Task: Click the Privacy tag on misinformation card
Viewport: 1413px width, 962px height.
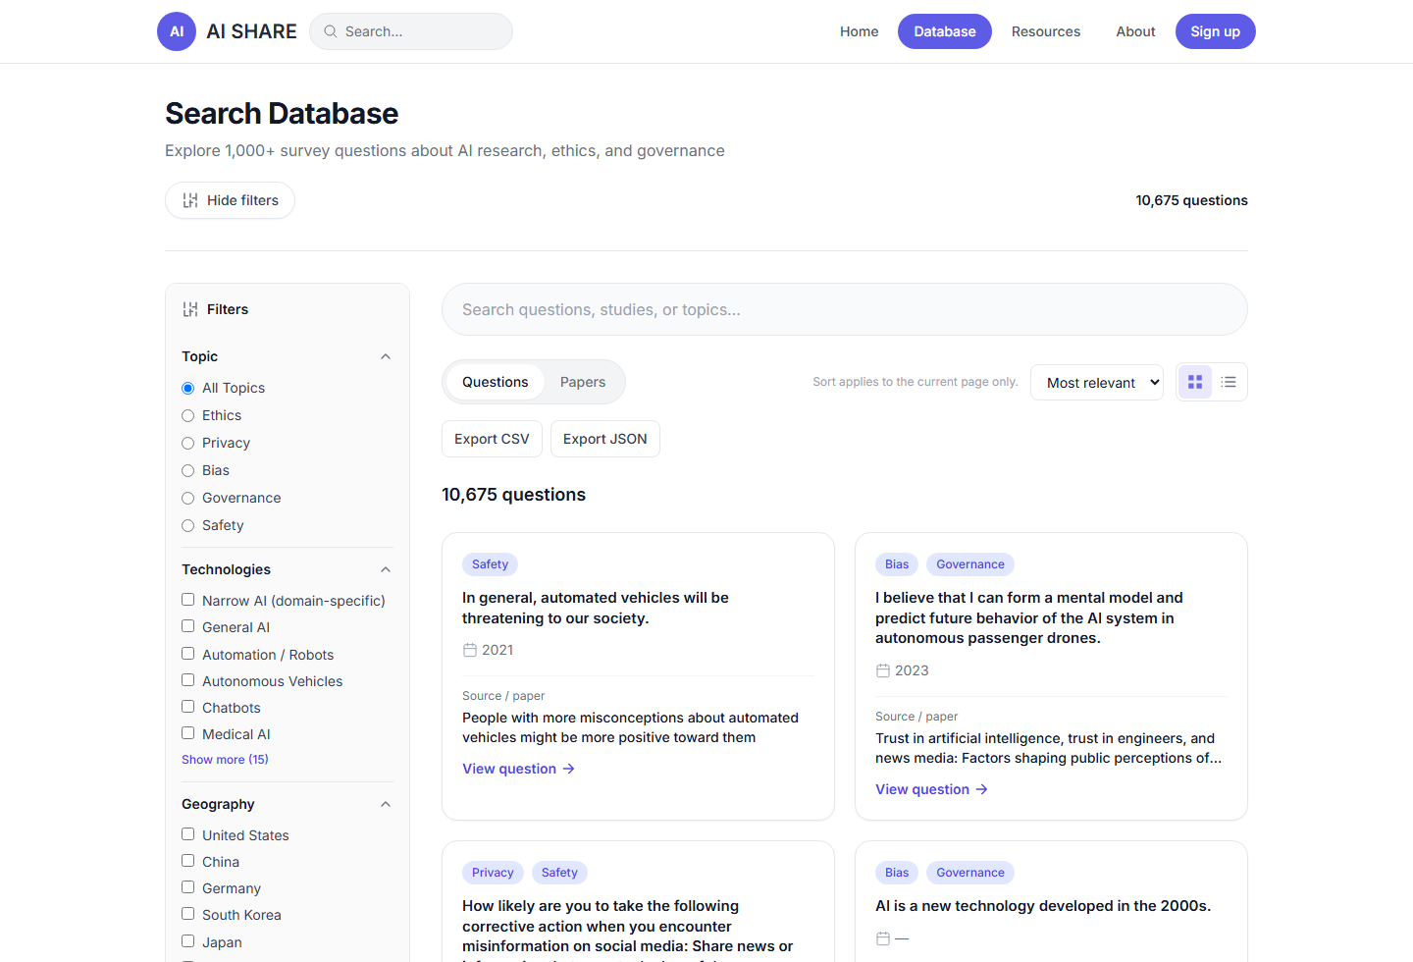Action: point(493,873)
